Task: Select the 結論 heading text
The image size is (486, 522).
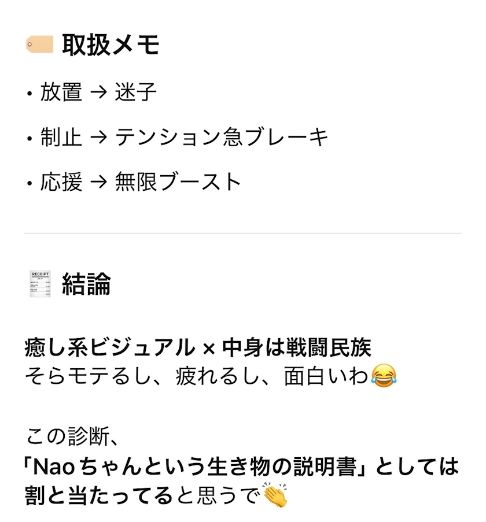Action: pos(86,284)
